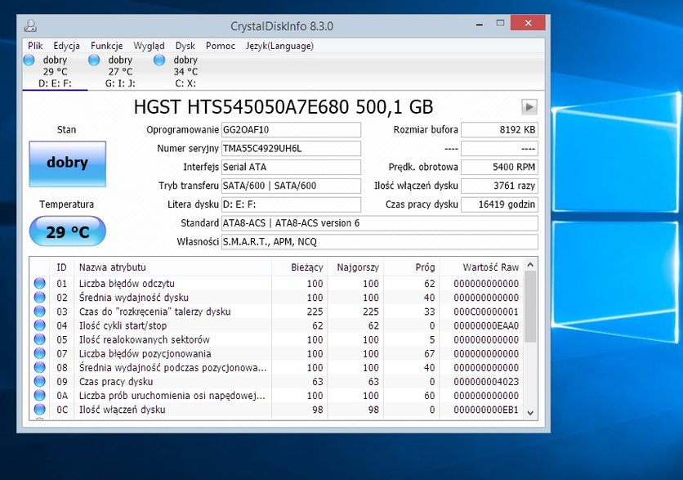Click status orb for attribute 05 reallocated sectors
This screenshot has height=480, width=683.
pyautogui.click(x=40, y=339)
